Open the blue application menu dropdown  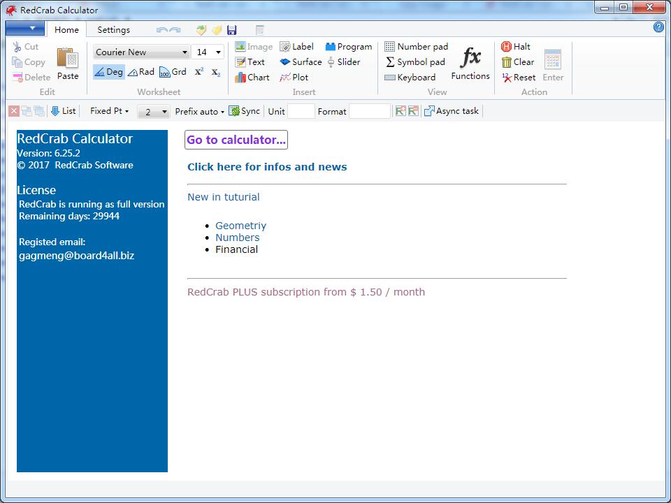coord(25,28)
